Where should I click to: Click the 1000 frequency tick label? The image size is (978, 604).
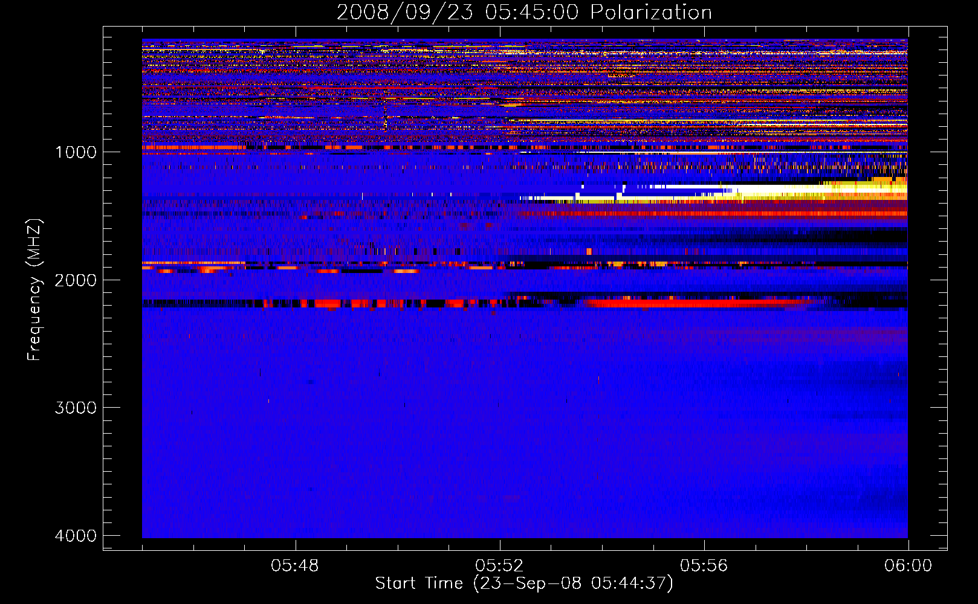(x=76, y=152)
